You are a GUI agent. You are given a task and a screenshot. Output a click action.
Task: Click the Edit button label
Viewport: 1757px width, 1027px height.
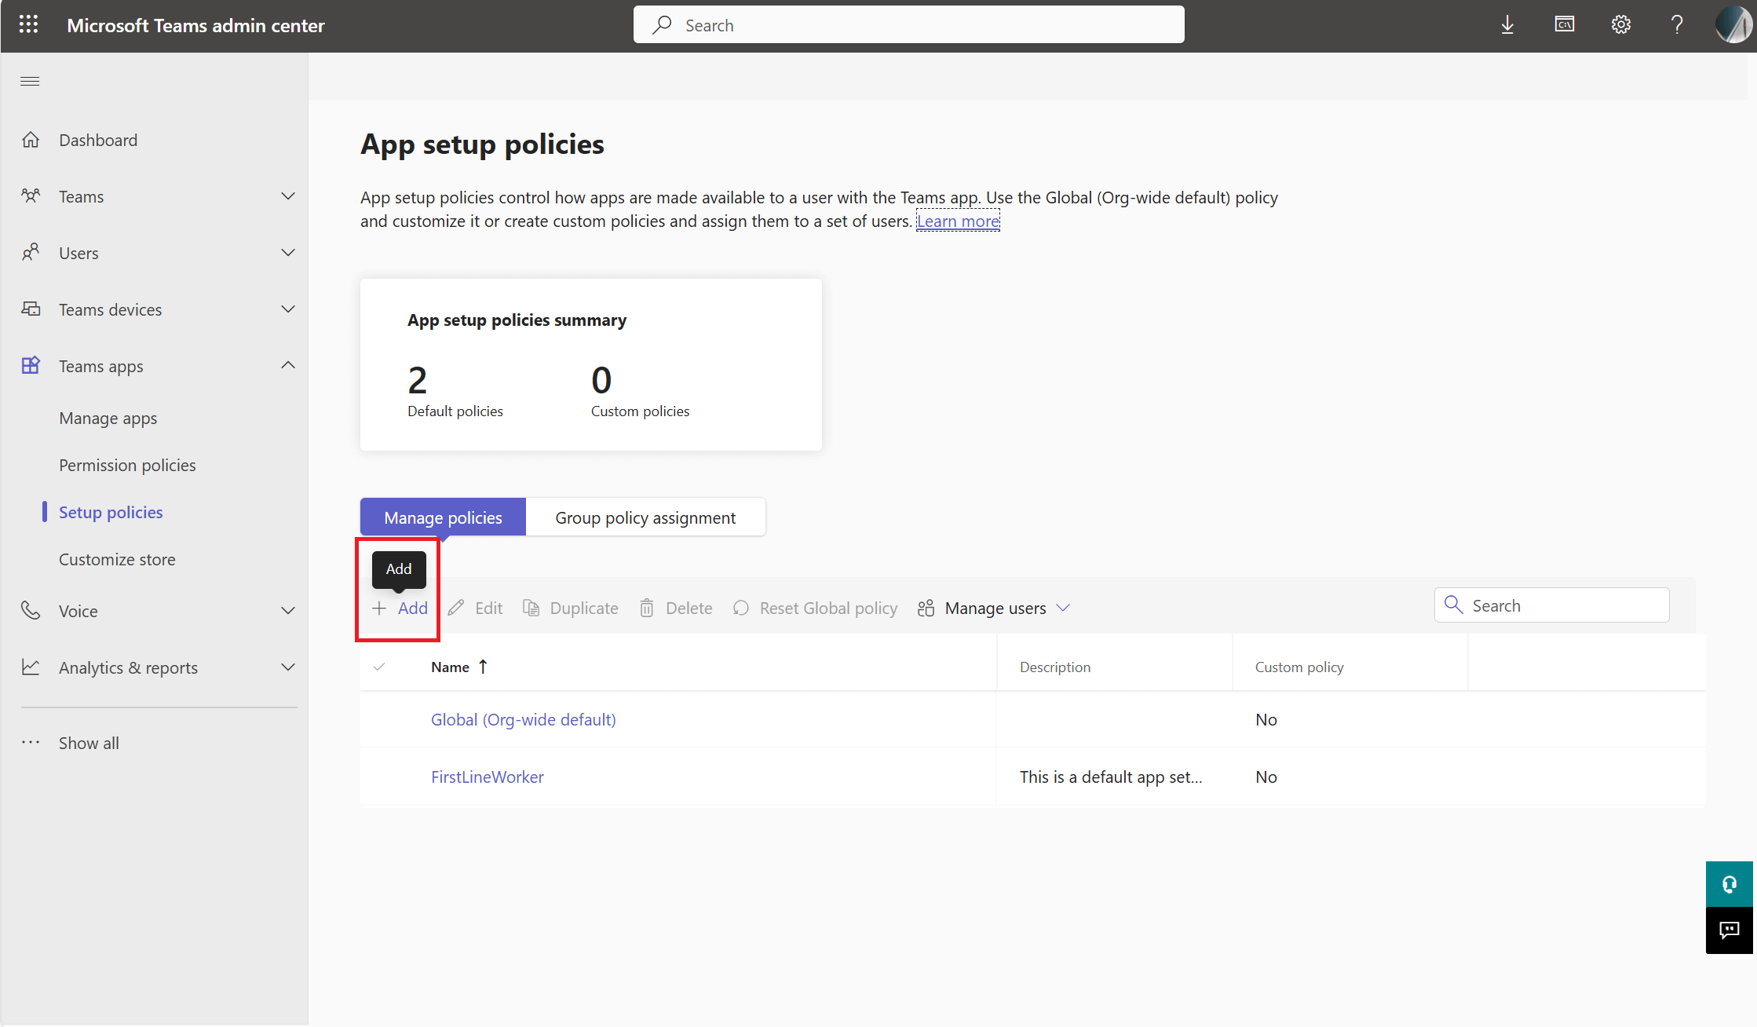(x=488, y=609)
